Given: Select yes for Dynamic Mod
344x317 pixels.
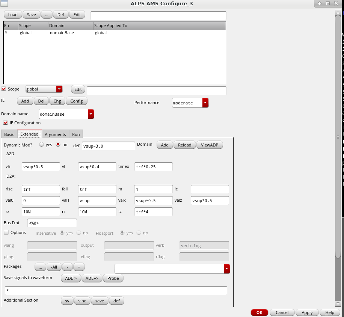Looking at the screenshot, I should 42,145.
